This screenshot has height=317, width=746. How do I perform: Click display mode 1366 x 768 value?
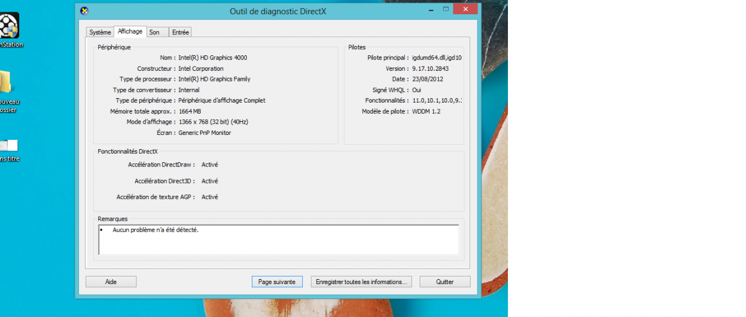[213, 122]
